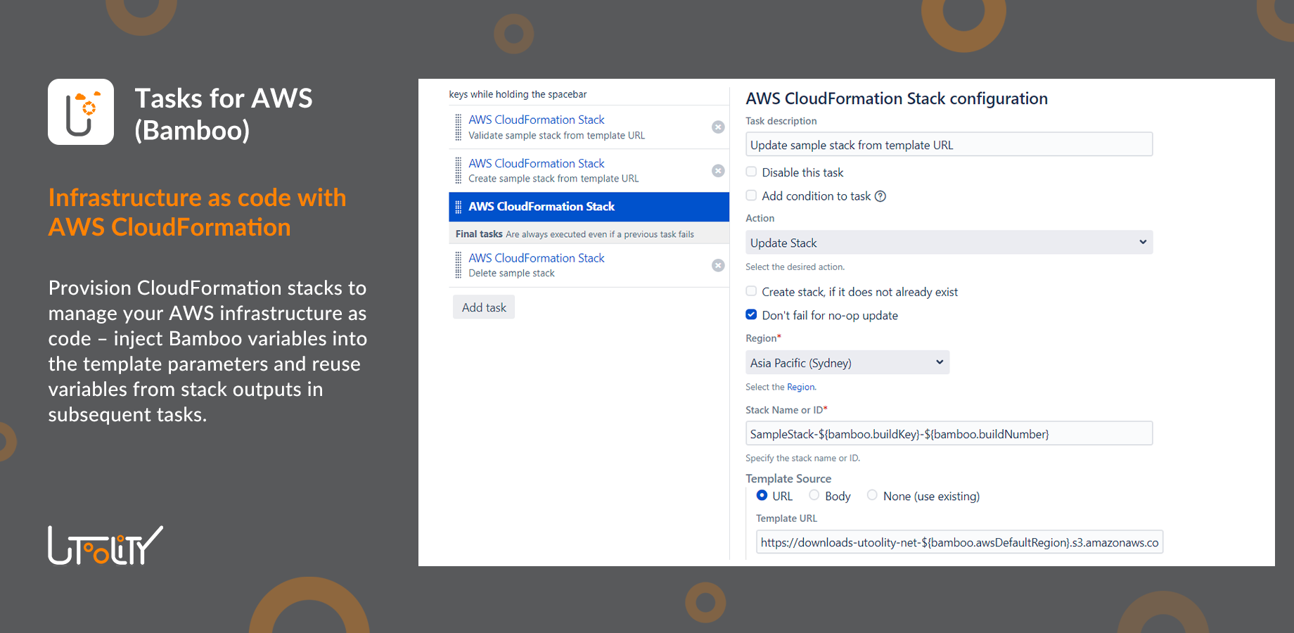1294x633 pixels.
Task: Remove the Validate sample stack task
Action: tap(718, 127)
